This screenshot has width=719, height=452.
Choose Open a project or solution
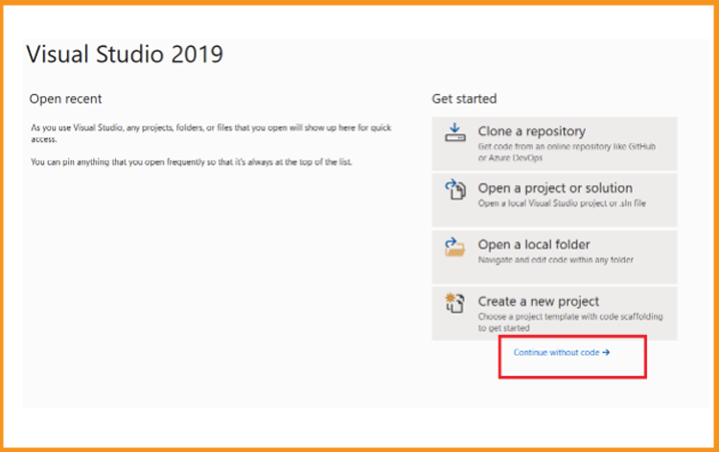(554, 200)
